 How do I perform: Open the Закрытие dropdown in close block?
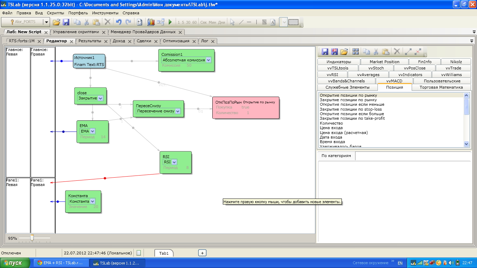(101, 98)
